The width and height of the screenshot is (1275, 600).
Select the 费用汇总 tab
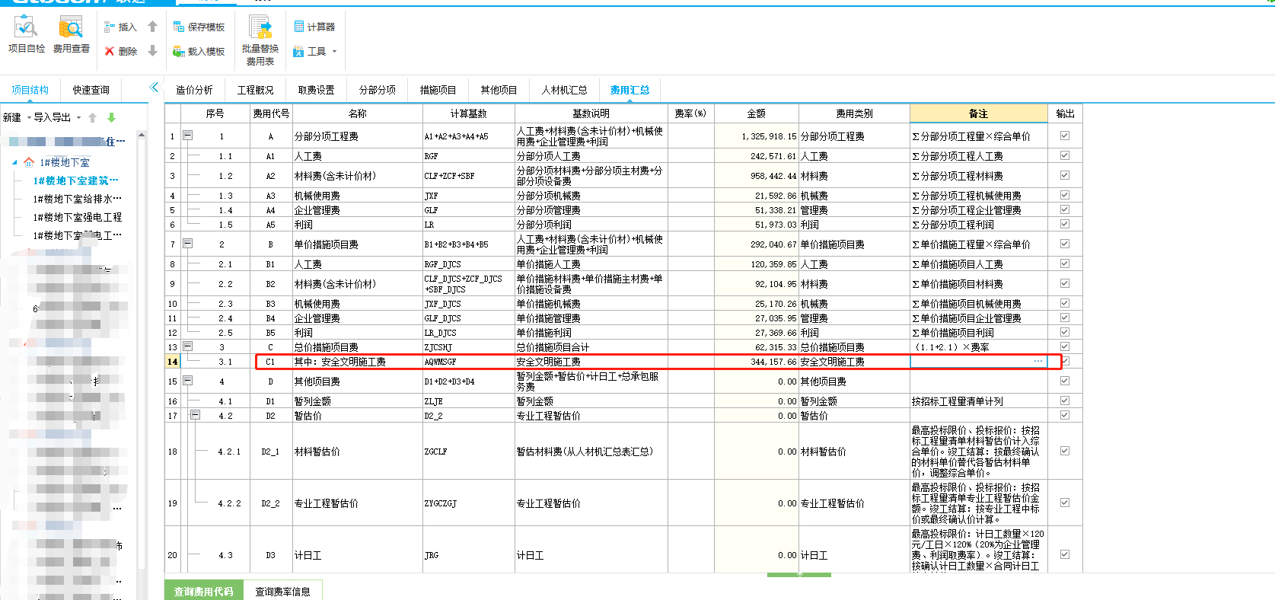click(630, 90)
